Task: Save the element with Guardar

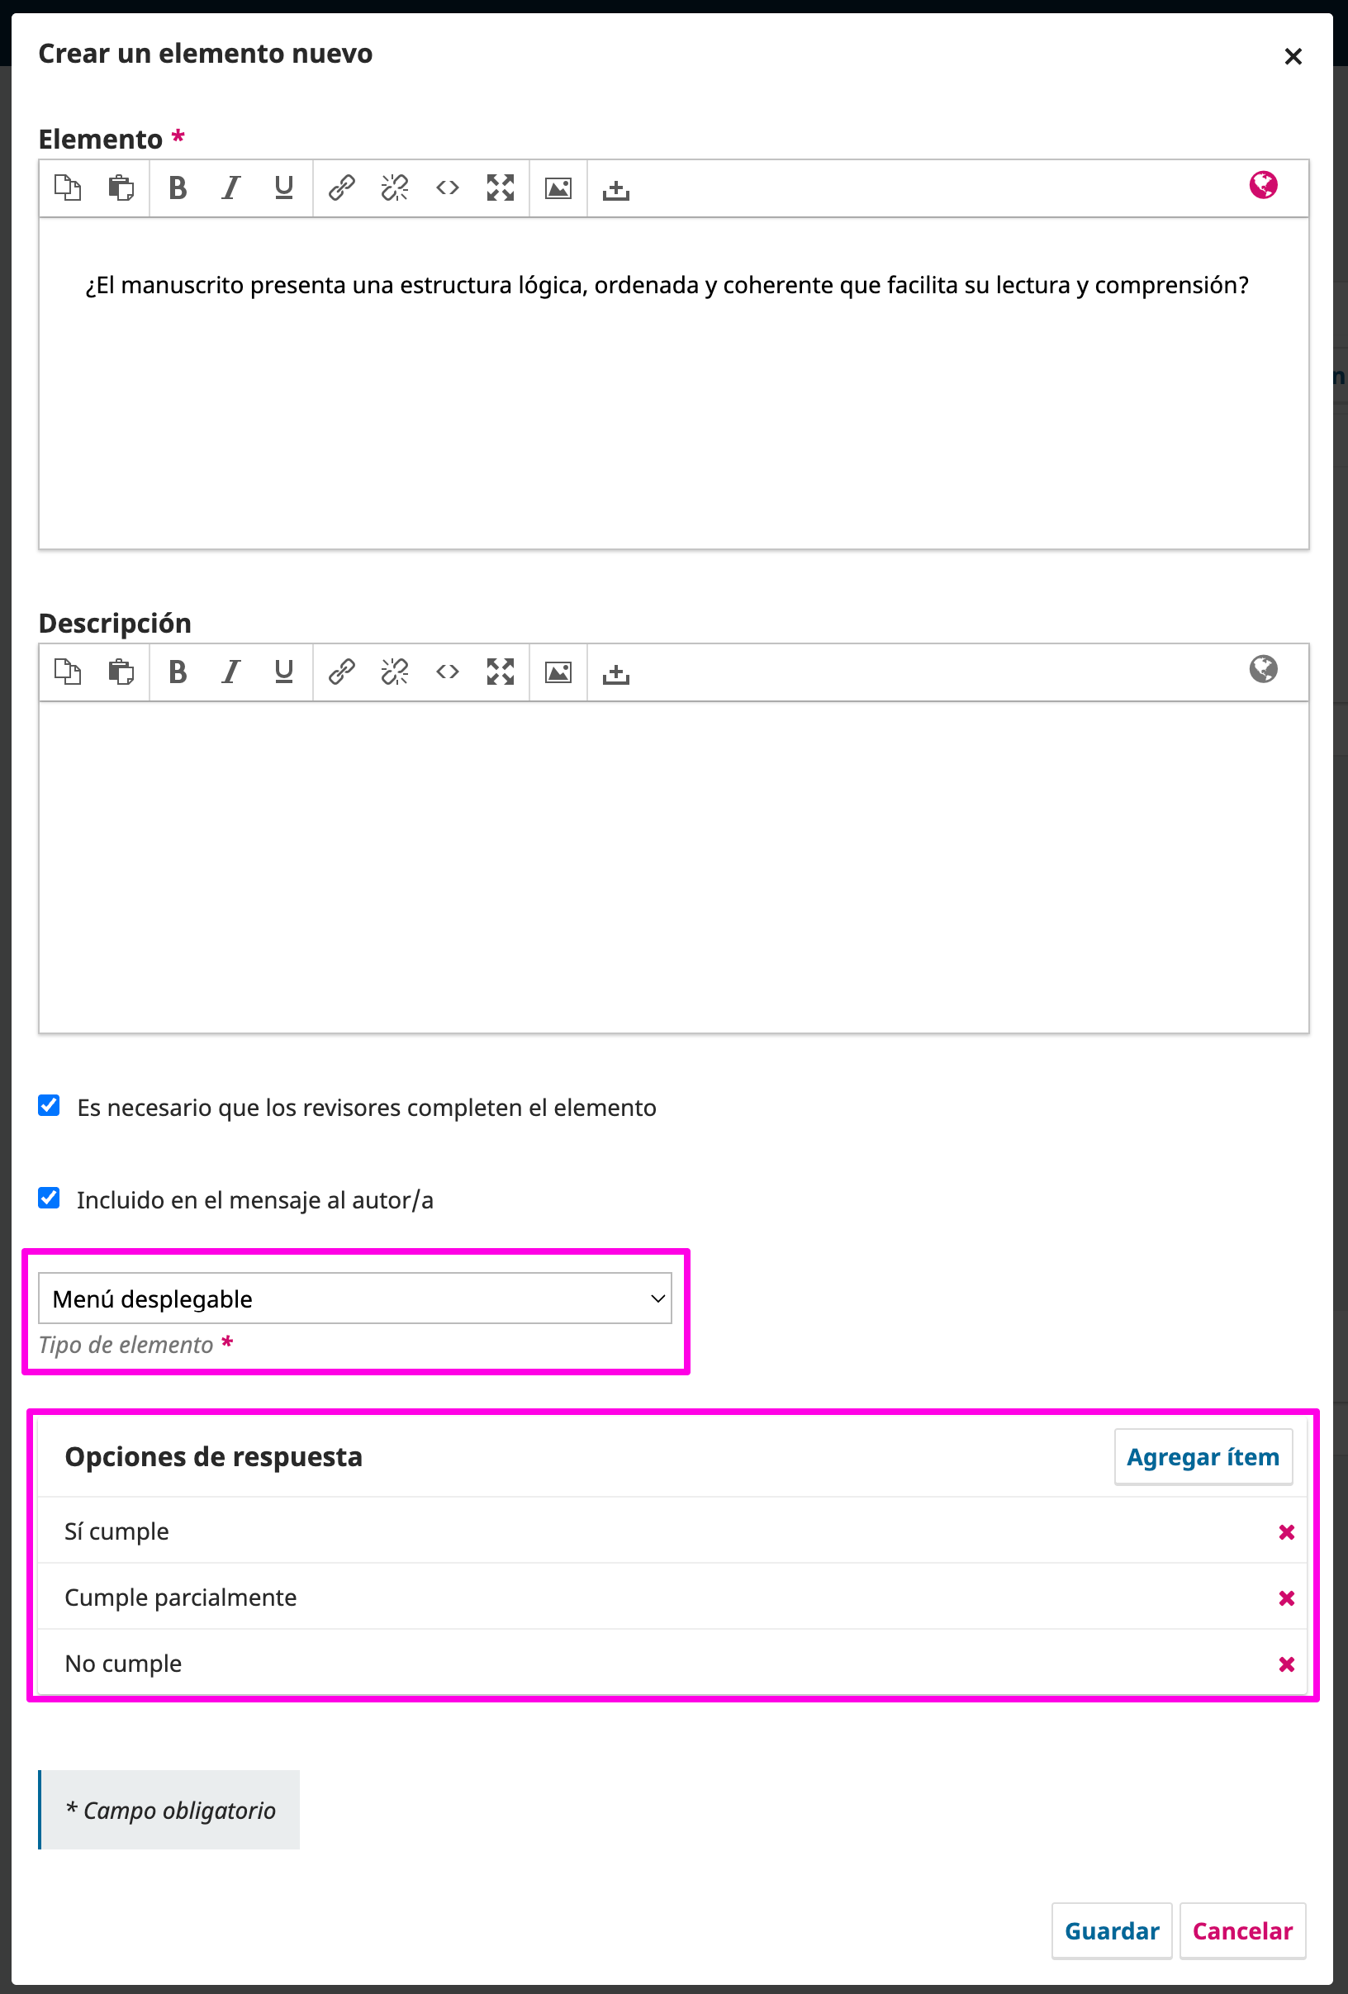Action: point(1112,1931)
